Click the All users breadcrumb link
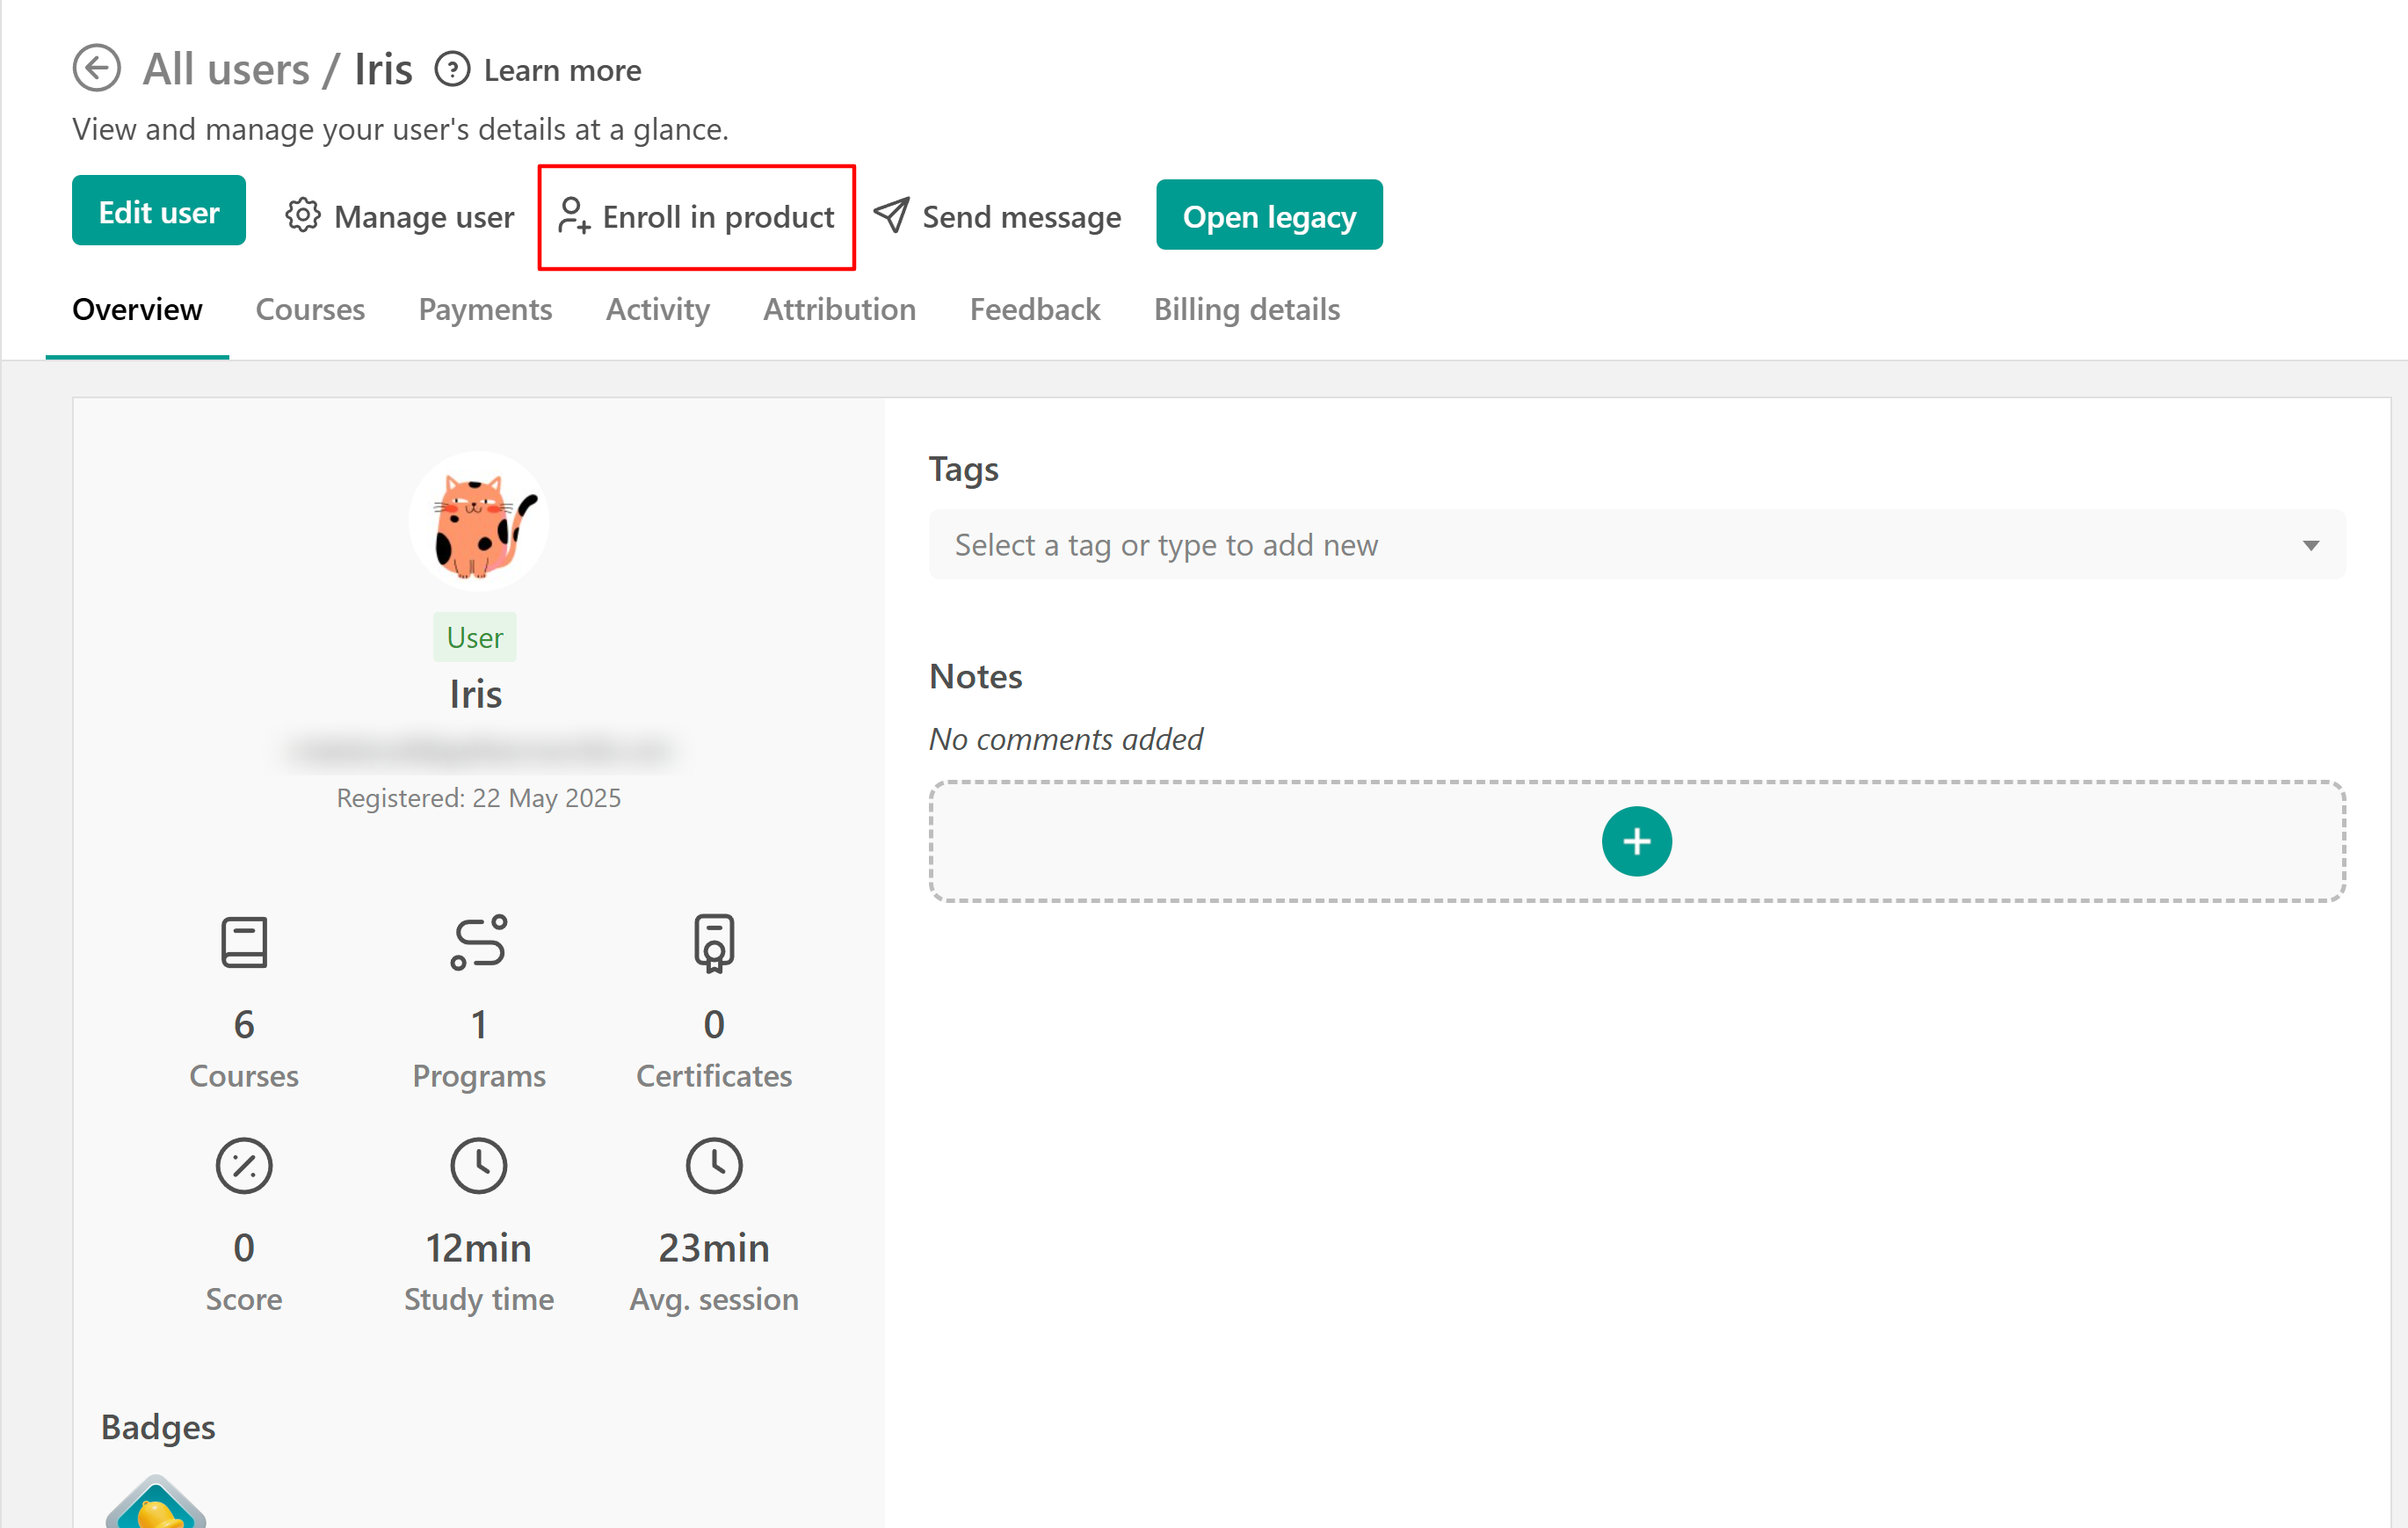This screenshot has height=1528, width=2408. (x=226, y=70)
